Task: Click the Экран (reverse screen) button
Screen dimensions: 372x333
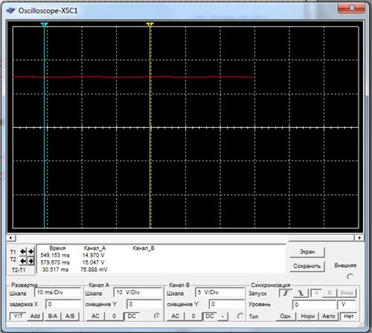Action: click(x=307, y=252)
